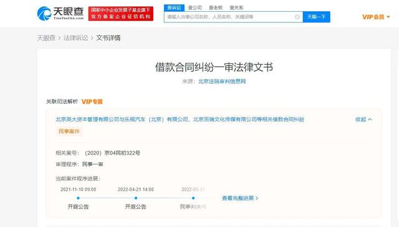399x227 pixels.
Task: Open the 北京法院审判信息网 source link
Action: [x=222, y=81]
